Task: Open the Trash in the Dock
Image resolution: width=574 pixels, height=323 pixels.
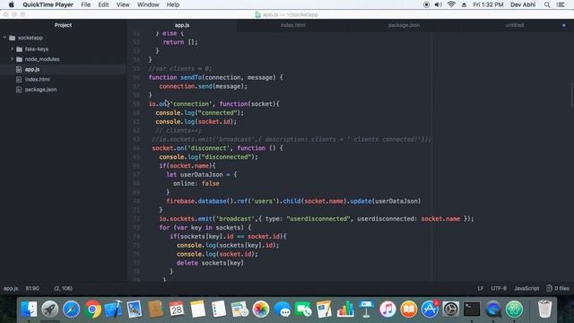Action: click(544, 310)
